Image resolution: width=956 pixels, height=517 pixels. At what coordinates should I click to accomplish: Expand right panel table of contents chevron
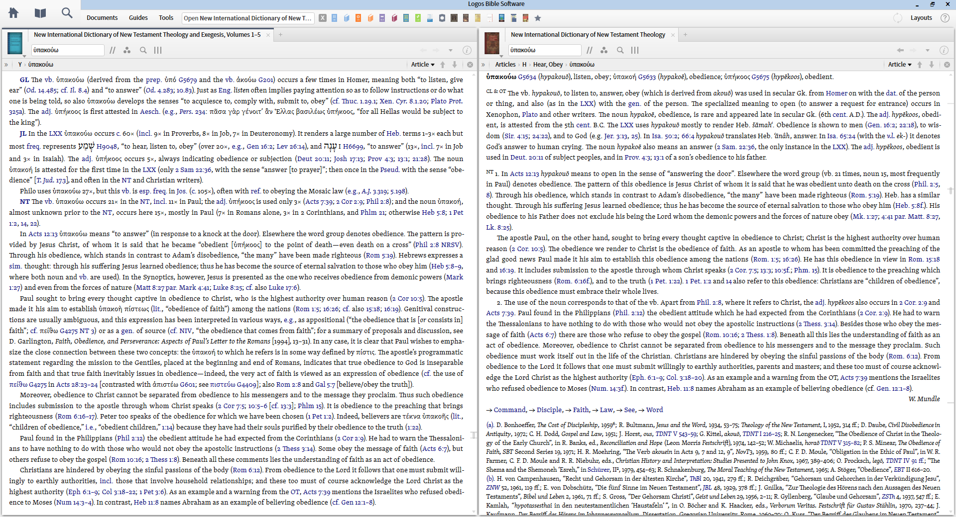click(x=483, y=65)
